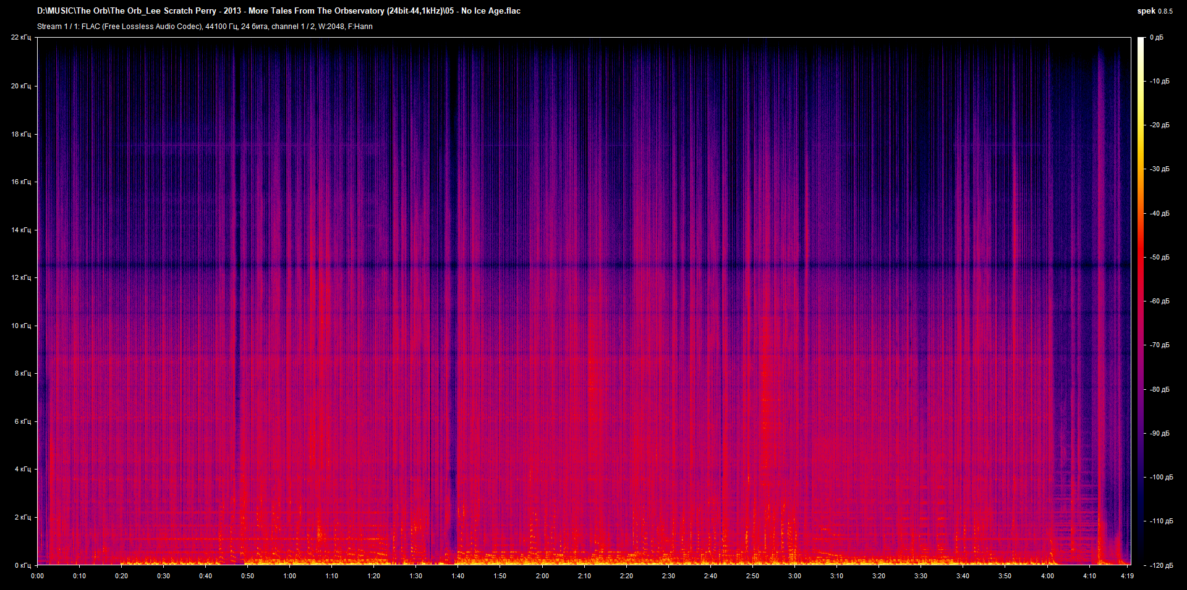Screen dimensions: 1187x590
Task: Click the 4:19 end time label
Action: pos(1127,576)
